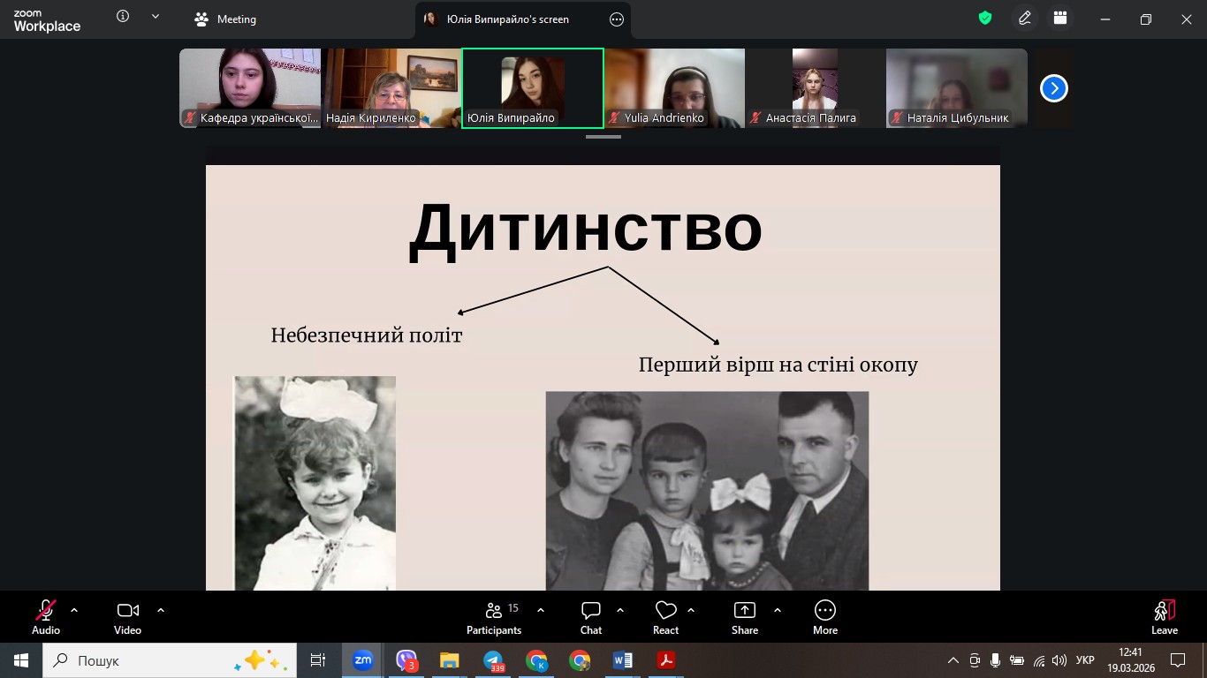Open the More options icon
This screenshot has width=1207, height=678.
coord(825,617)
